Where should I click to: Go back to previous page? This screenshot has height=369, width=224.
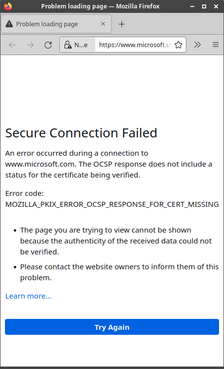coord(12,45)
